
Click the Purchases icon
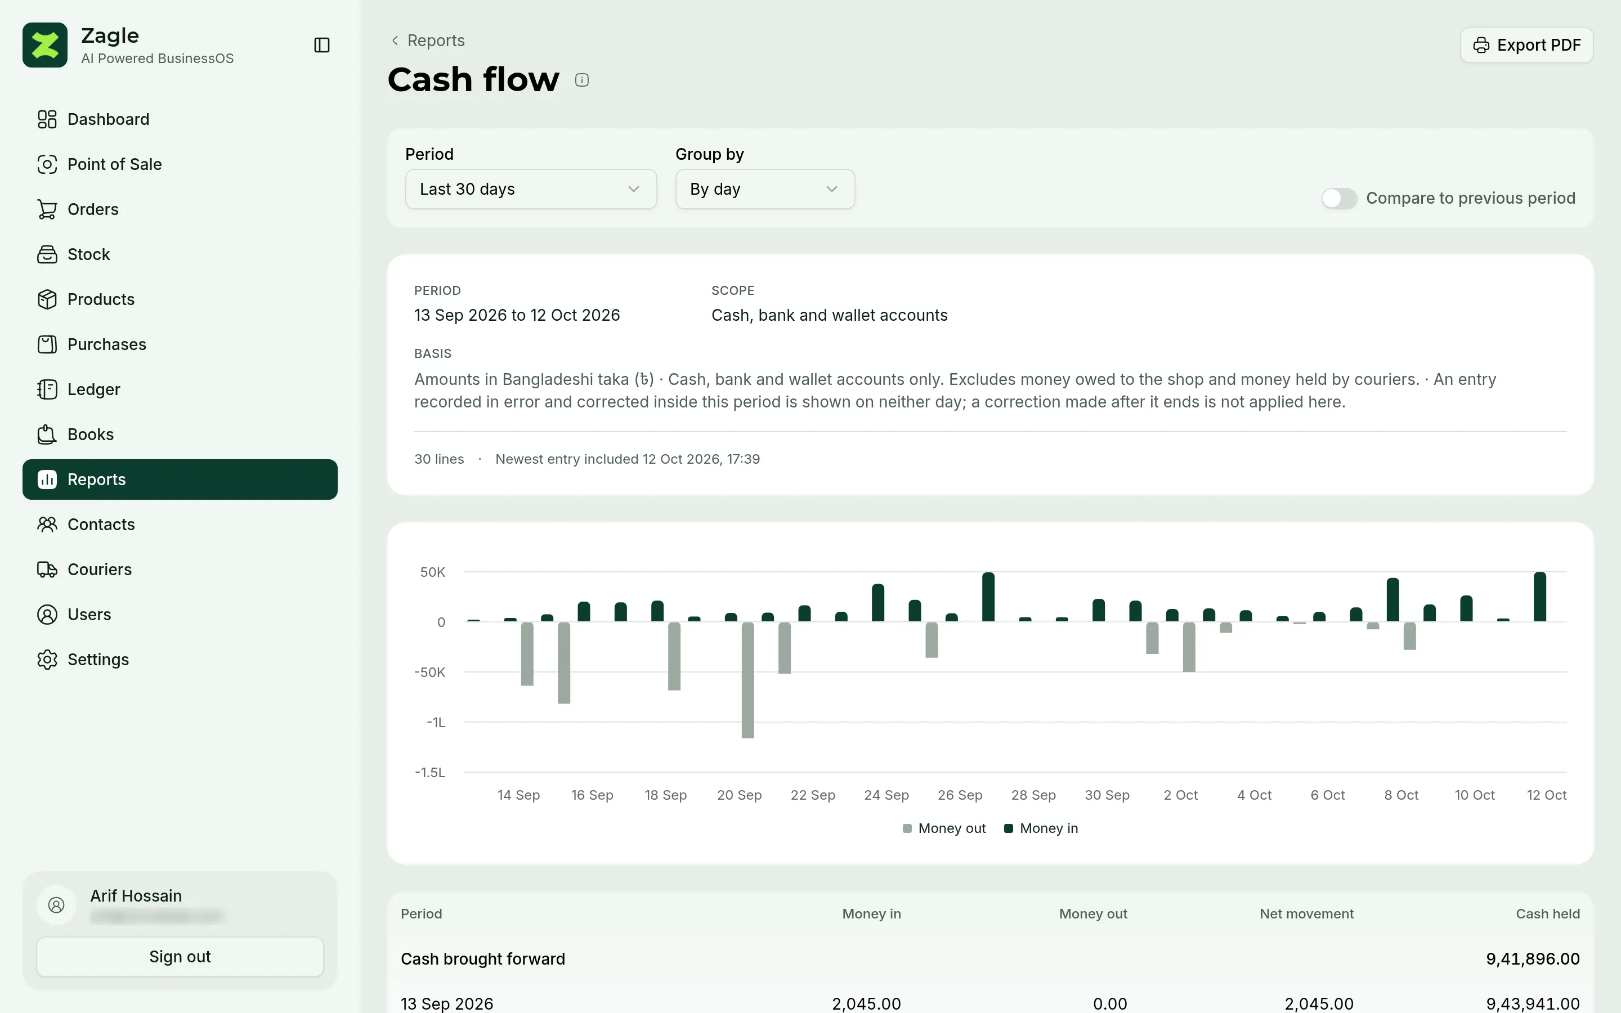coord(47,344)
